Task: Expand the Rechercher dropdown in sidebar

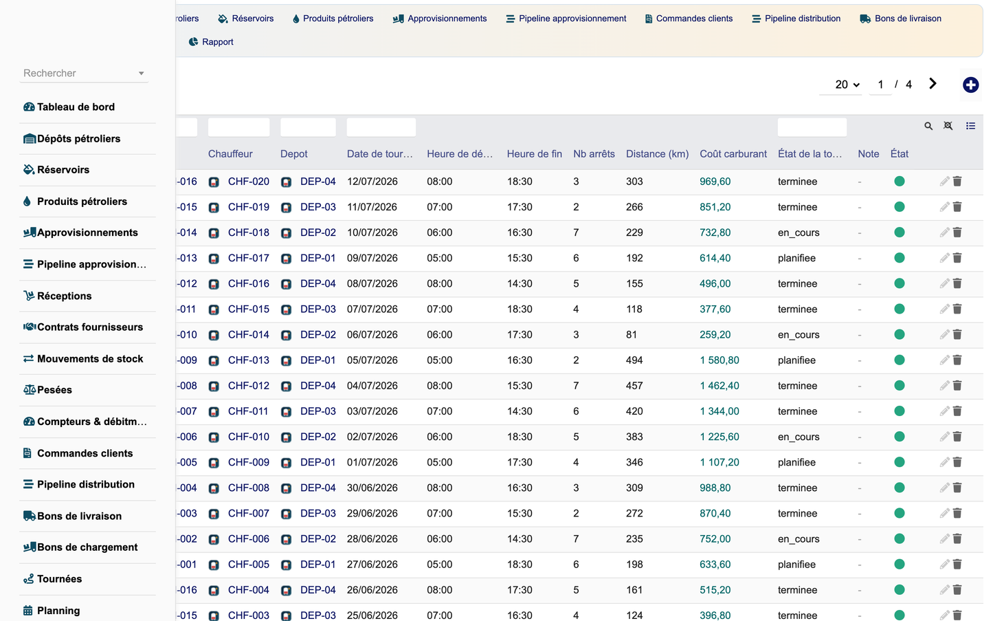Action: point(141,74)
